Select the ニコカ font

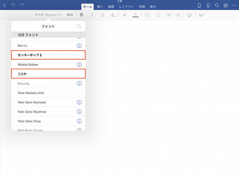tap(48, 74)
